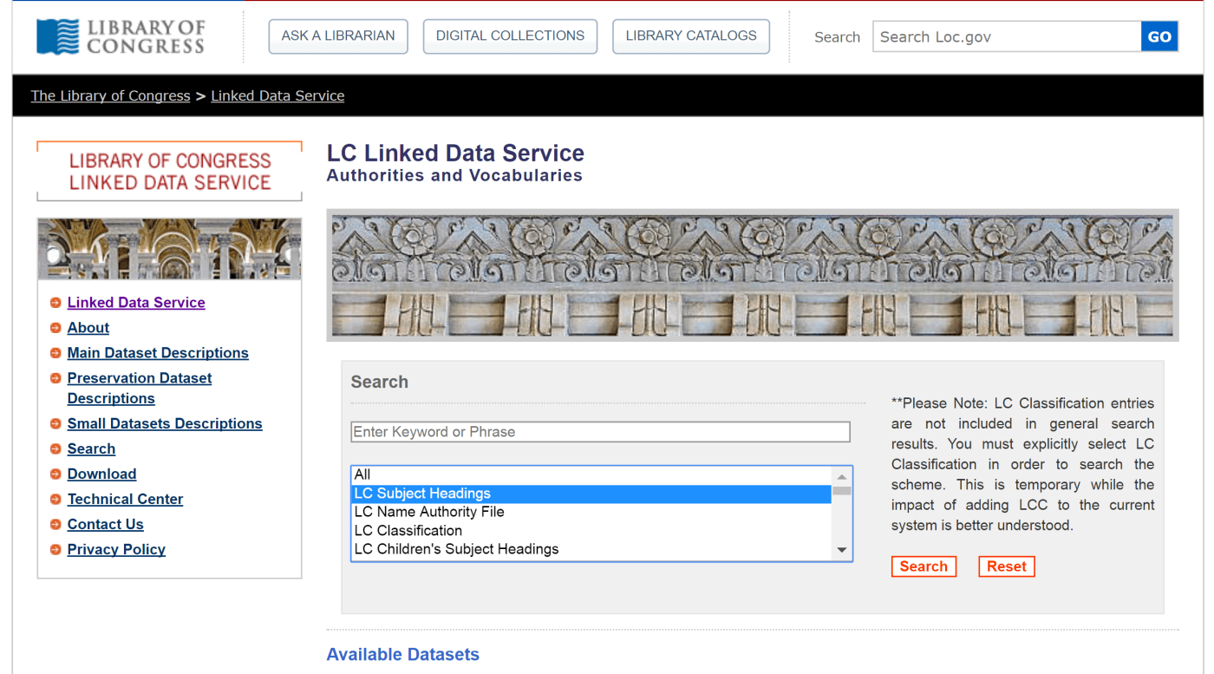Select LC Name Authority File in the list
This screenshot has width=1214, height=674.
pos(429,512)
